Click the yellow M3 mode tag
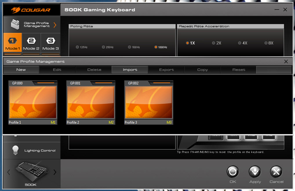The width and height of the screenshot is (295, 191). 169,122
